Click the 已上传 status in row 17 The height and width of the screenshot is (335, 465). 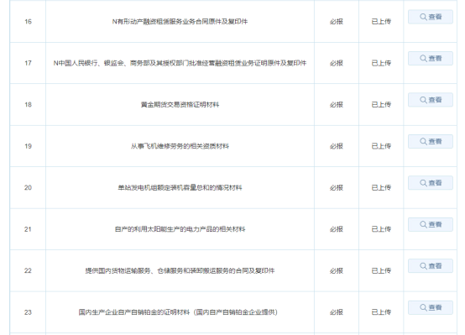[381, 63]
